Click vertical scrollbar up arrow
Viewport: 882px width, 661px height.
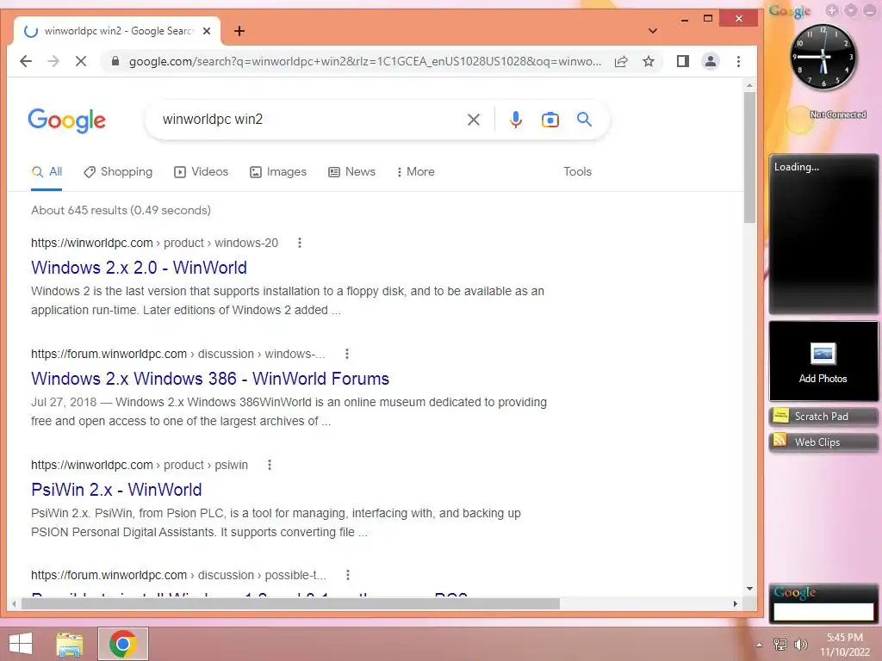click(x=749, y=86)
